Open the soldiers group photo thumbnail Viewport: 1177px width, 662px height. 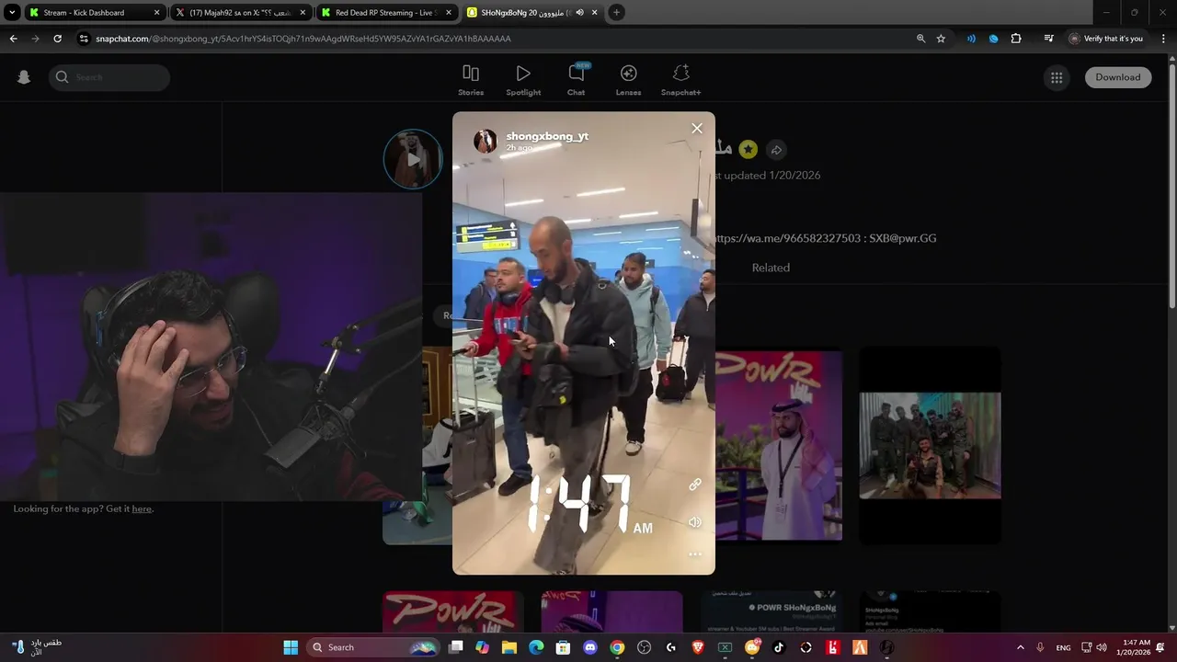coord(930,446)
